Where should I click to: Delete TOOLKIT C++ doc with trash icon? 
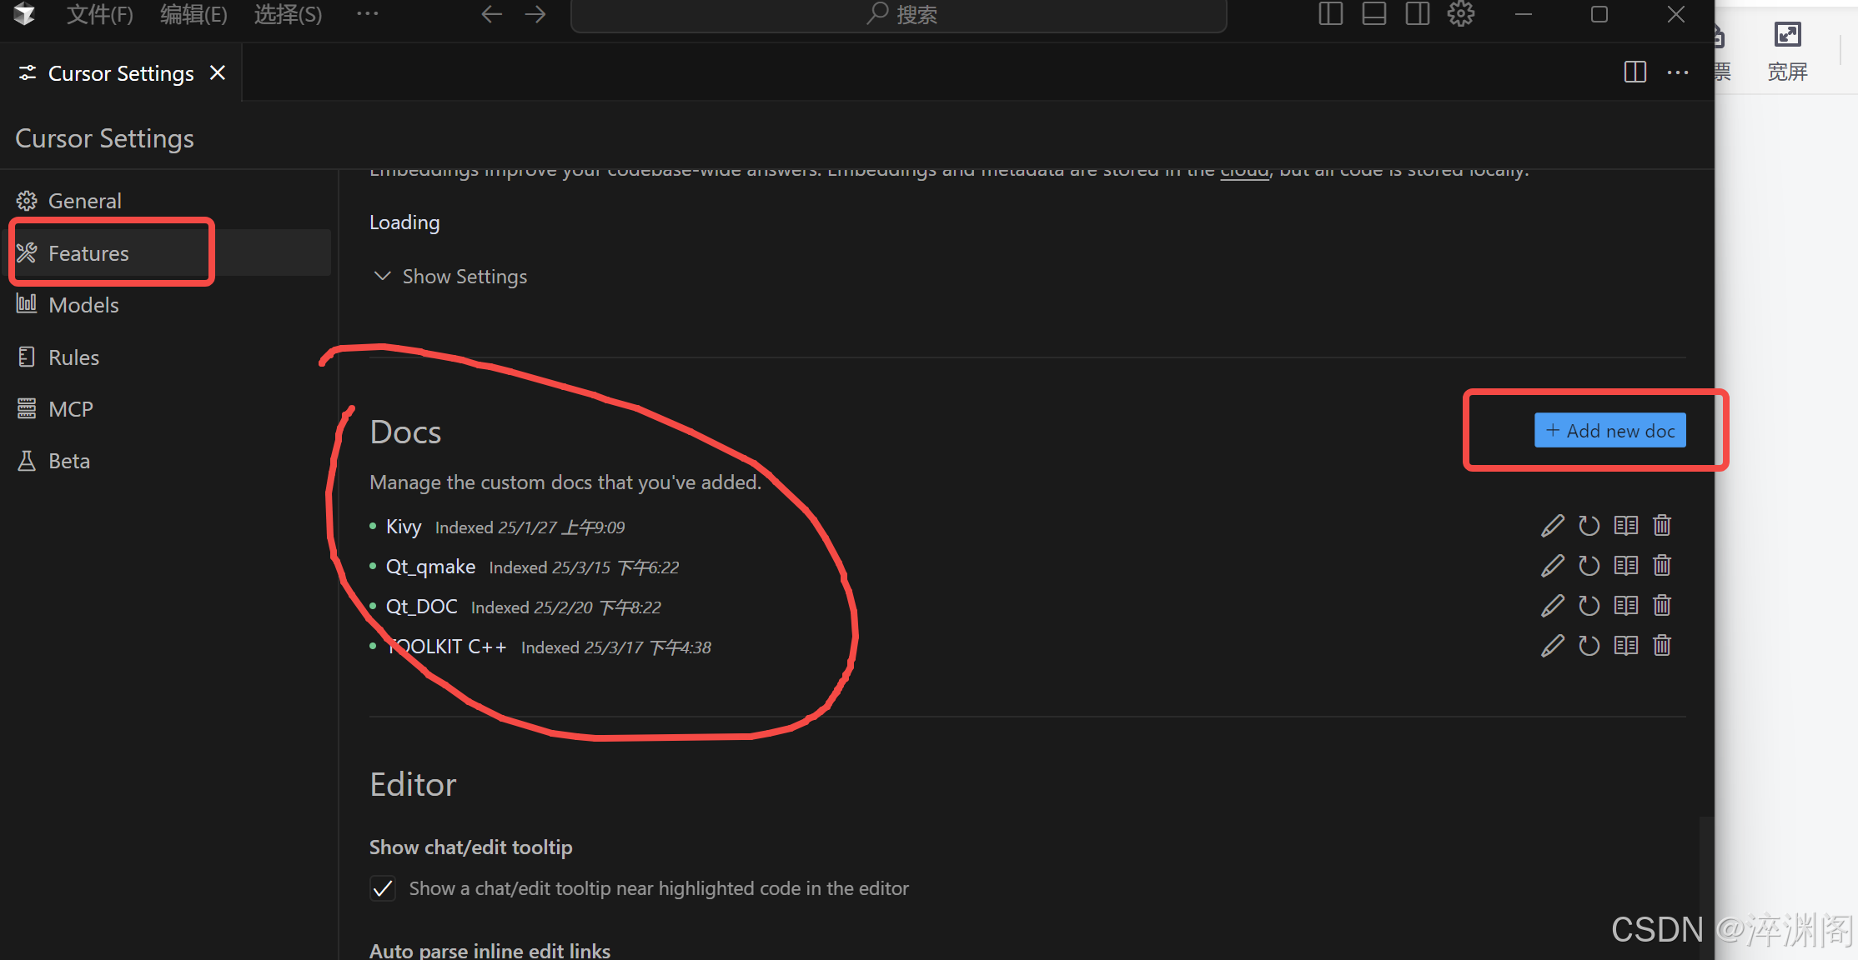coord(1662,646)
